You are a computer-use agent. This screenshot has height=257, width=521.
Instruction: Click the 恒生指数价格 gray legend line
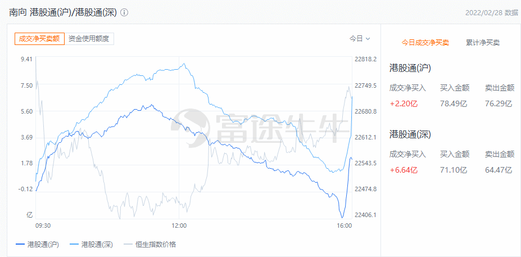pyautogui.click(x=128, y=244)
